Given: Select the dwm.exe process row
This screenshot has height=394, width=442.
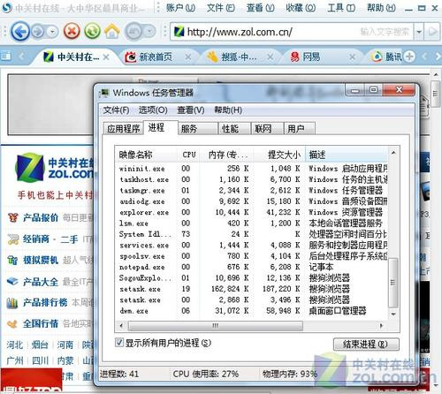Looking at the screenshot, I should coord(252,311).
